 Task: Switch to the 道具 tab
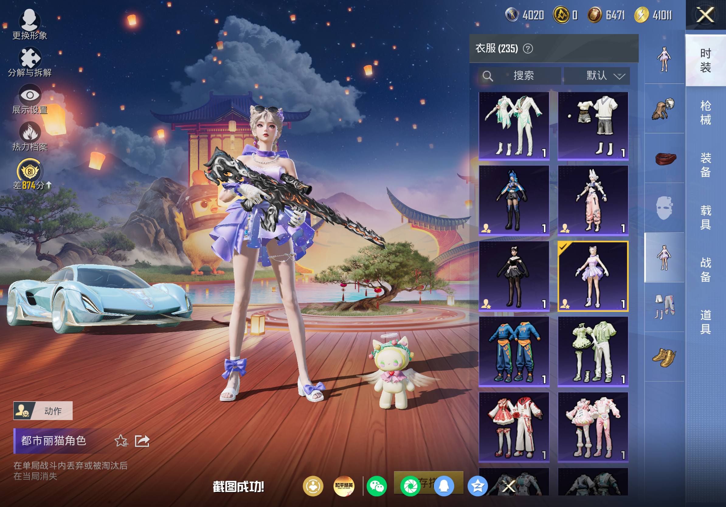pyautogui.click(x=706, y=322)
